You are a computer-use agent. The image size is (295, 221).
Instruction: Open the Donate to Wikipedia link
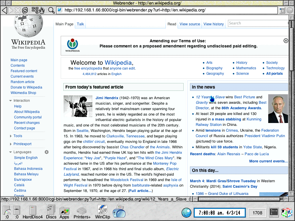point(26,87)
